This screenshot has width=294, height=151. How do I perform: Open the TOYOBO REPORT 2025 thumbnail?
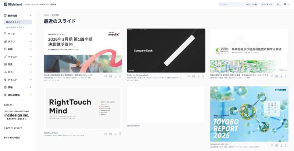point(249,114)
